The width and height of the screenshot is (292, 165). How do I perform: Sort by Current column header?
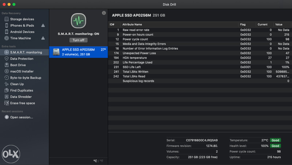pyautogui.click(x=262, y=24)
